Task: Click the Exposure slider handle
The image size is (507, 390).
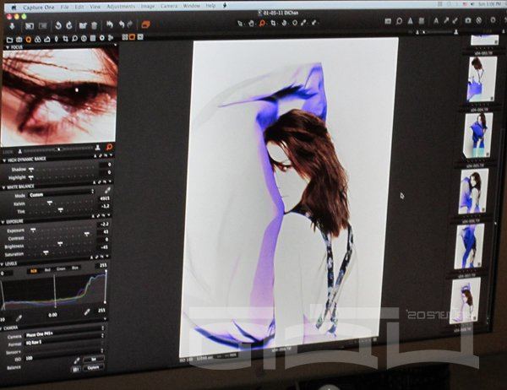Action: point(33,230)
